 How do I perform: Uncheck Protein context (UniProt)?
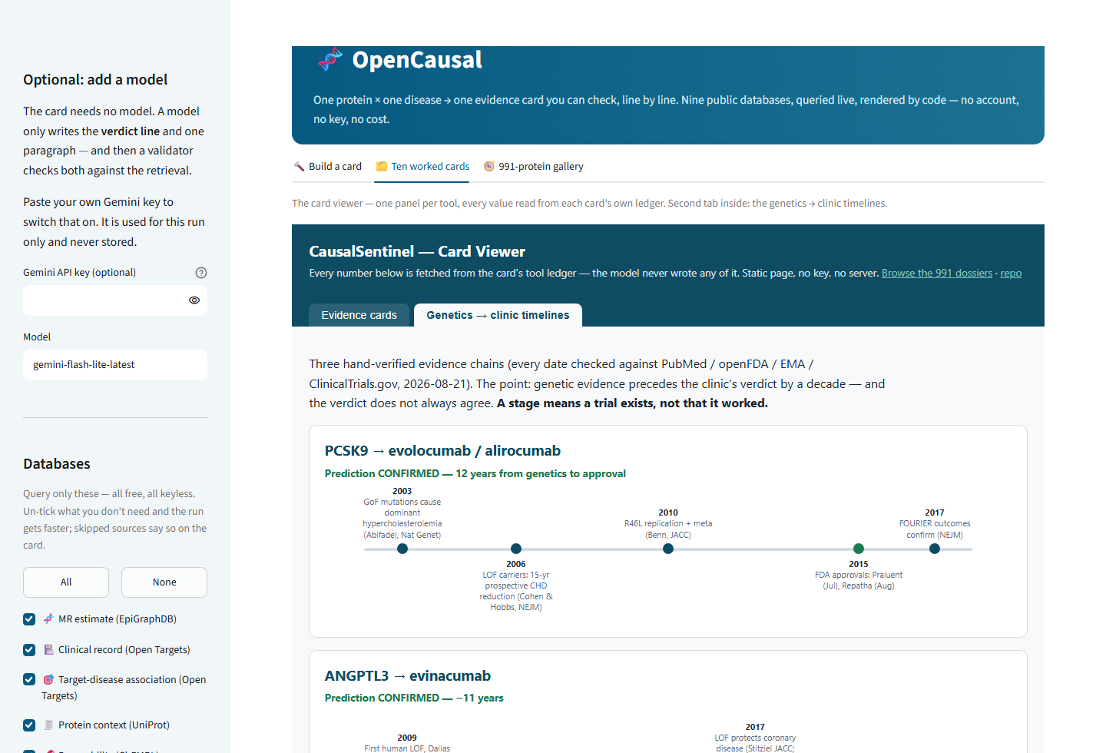29,725
